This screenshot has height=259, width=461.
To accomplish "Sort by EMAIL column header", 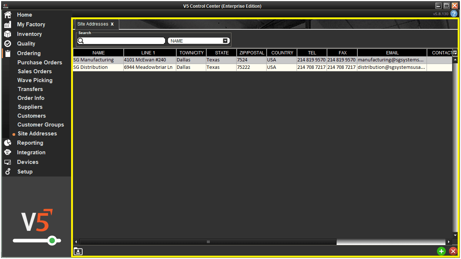I will pyautogui.click(x=392, y=53).
